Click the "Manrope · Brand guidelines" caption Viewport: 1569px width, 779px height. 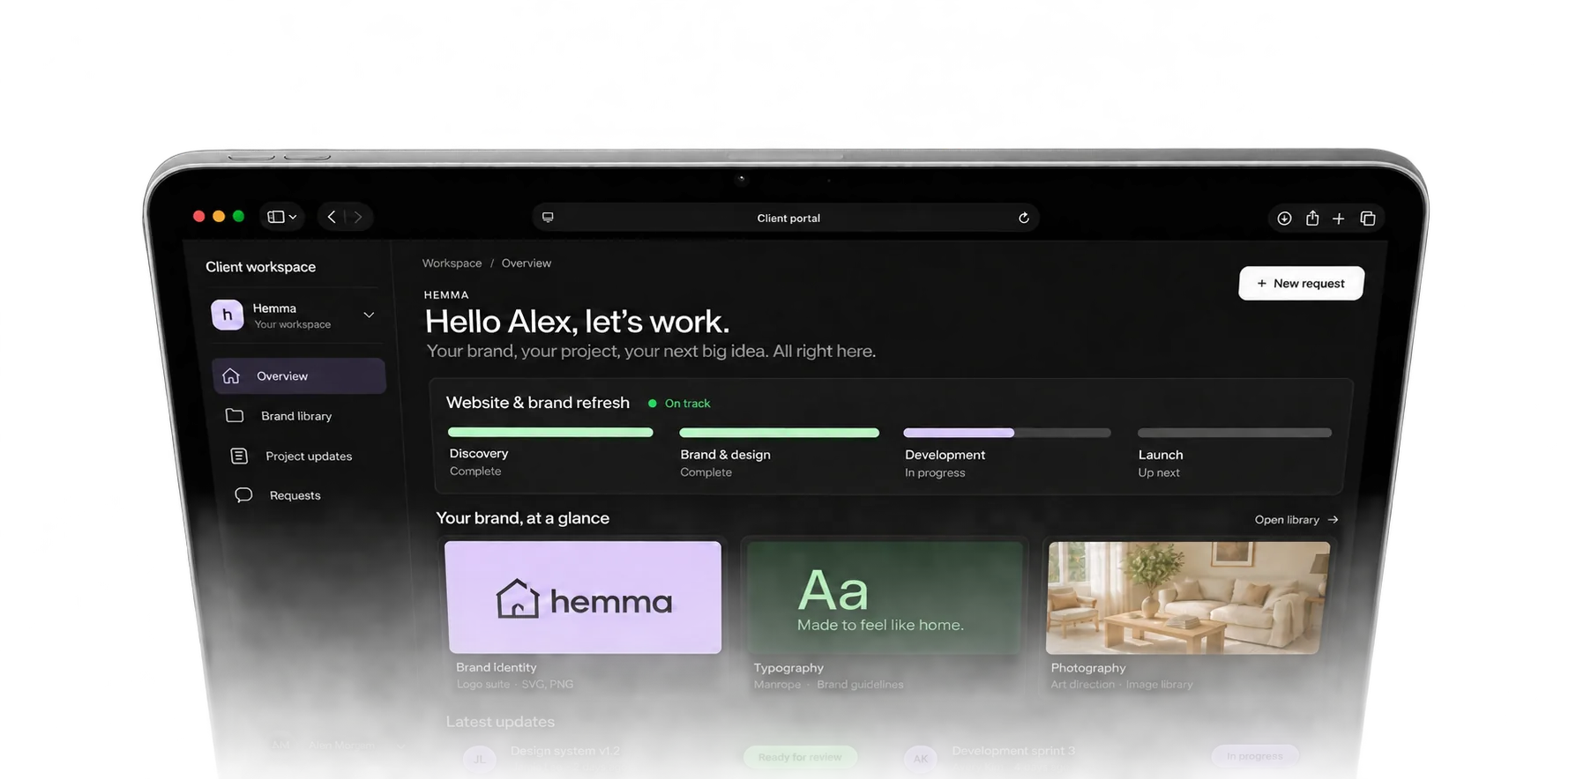[x=828, y=685]
